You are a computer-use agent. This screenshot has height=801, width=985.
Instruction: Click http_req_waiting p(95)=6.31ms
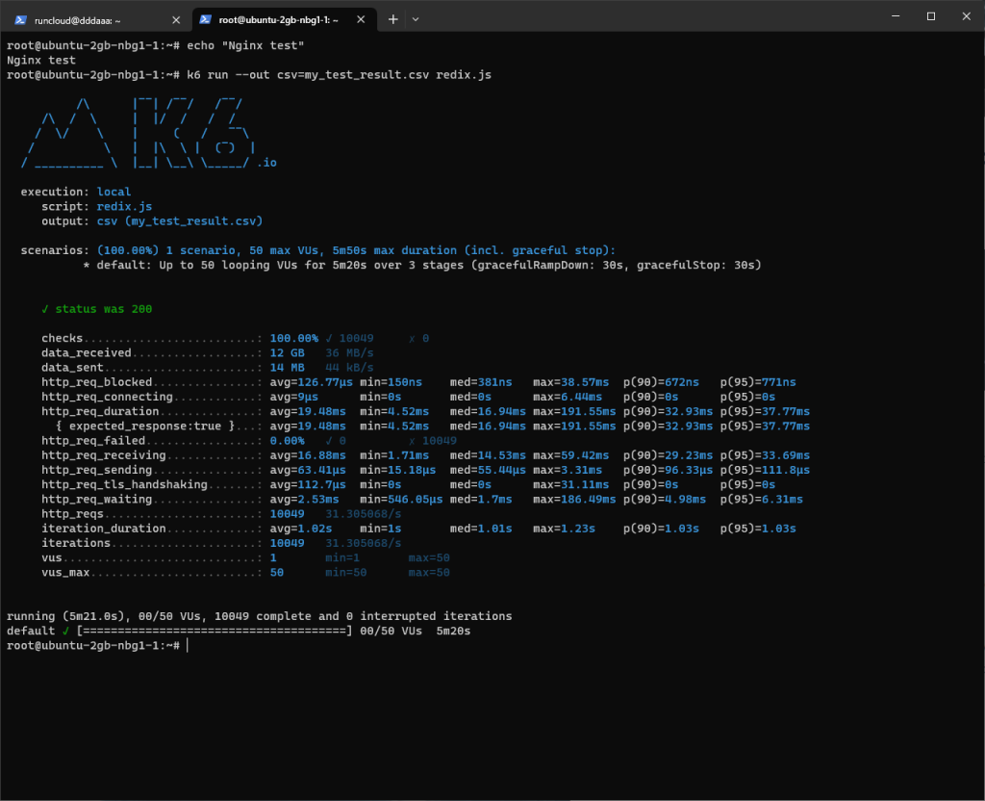[762, 500]
